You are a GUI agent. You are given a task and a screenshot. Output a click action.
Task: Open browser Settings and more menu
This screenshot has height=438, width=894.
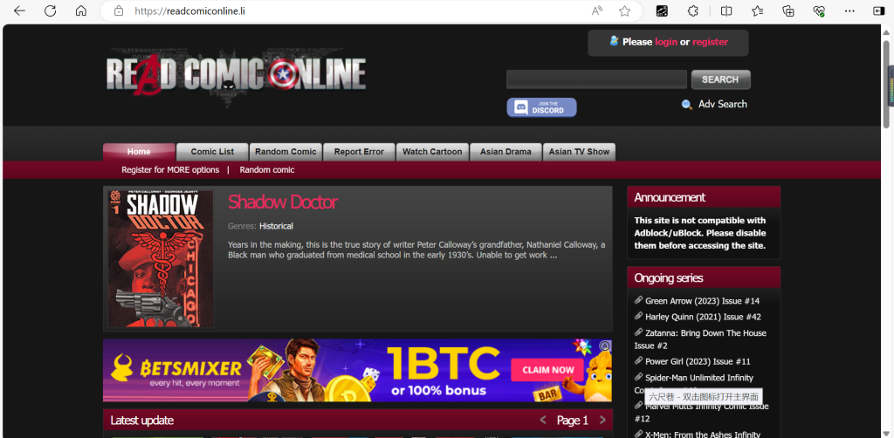pyautogui.click(x=849, y=10)
